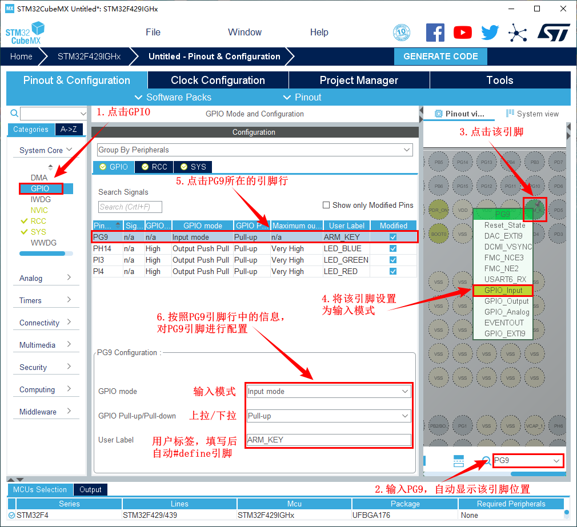Uncheck Modified checkbox for PG9 row

[393, 237]
